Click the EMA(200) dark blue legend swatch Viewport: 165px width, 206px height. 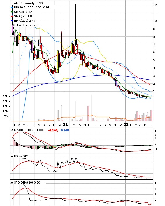click(12, 21)
